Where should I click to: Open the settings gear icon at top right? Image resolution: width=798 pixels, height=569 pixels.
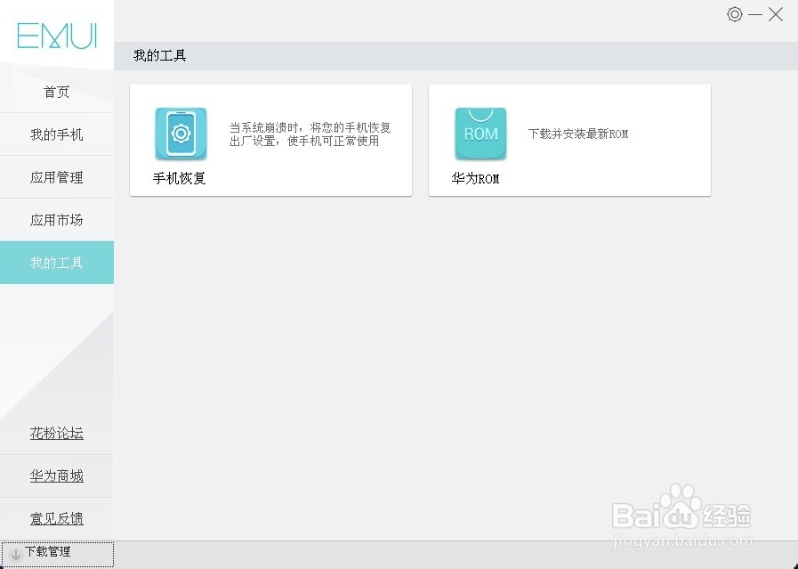point(734,14)
